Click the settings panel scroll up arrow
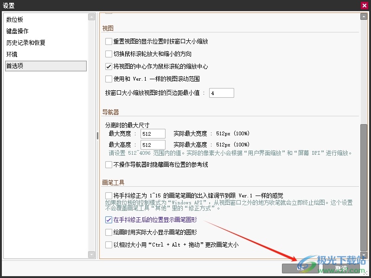Screen dimensions: 371x278 [364, 17]
